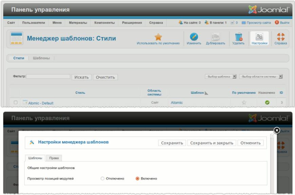The image size is (295, 195).
Task: Click the Искать search button
Action: pyautogui.click(x=81, y=77)
